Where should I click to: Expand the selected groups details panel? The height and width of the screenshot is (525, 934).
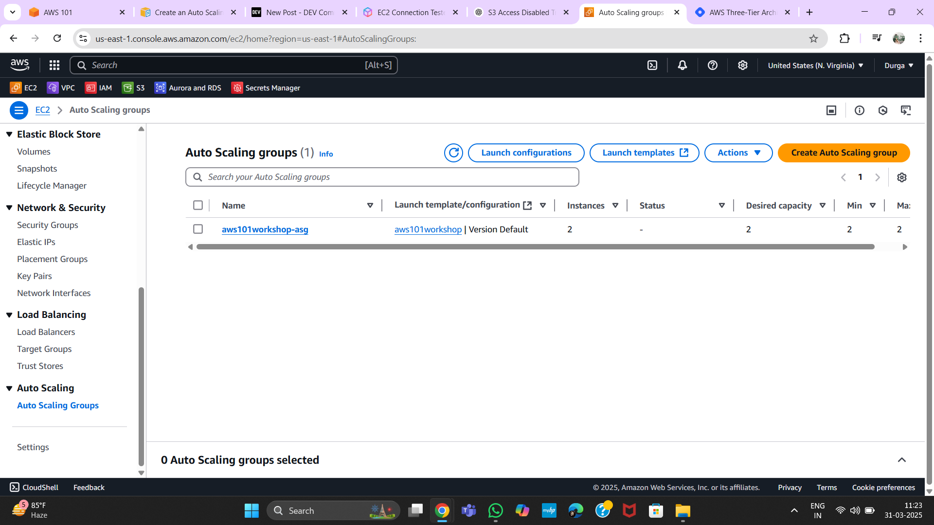(902, 460)
